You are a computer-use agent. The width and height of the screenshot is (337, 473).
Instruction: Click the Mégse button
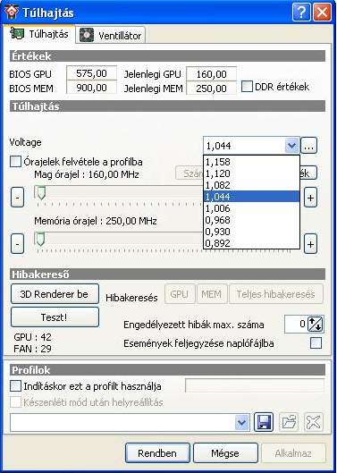point(225,452)
